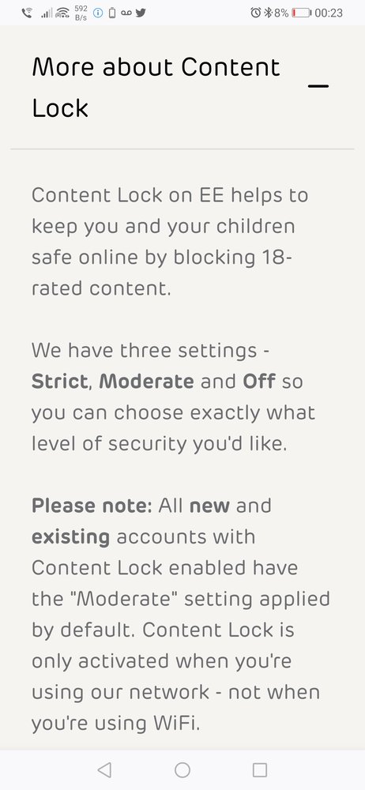This screenshot has width=365, height=790.
Task: Tap the 8% battery percentage text
Action: pyautogui.click(x=281, y=13)
